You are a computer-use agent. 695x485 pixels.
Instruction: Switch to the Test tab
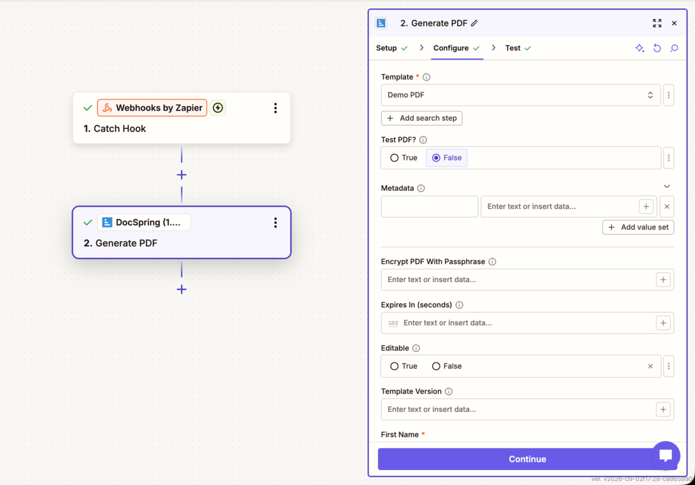click(x=518, y=48)
